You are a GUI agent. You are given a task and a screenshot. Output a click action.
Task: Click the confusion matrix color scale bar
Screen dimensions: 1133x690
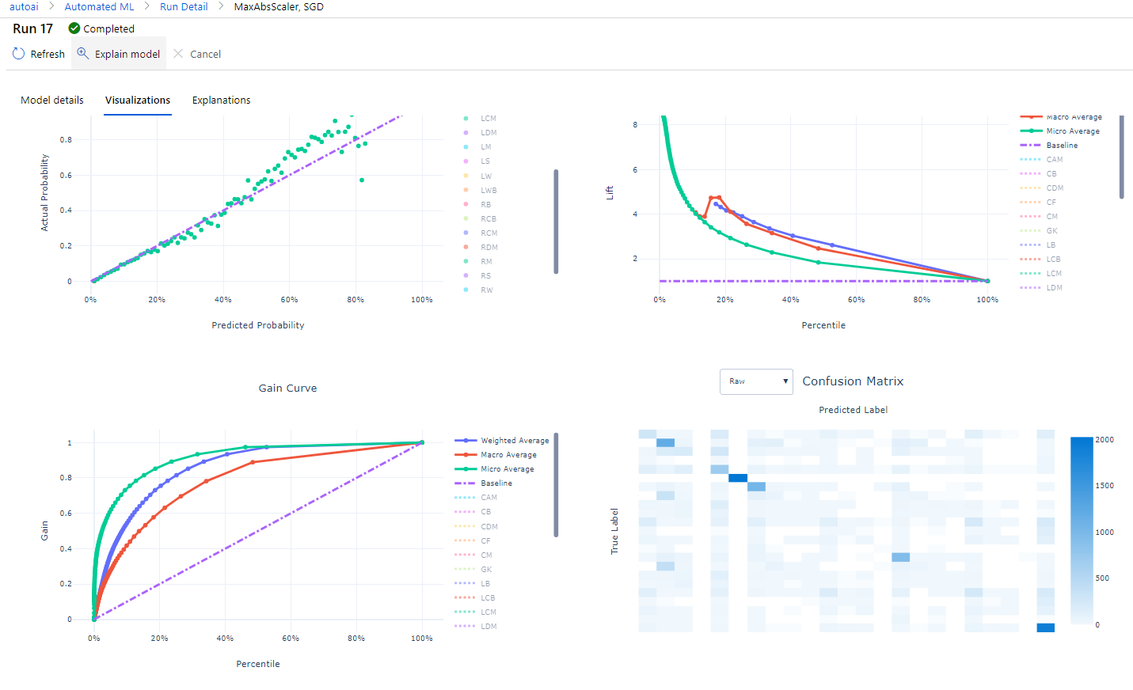click(1082, 530)
